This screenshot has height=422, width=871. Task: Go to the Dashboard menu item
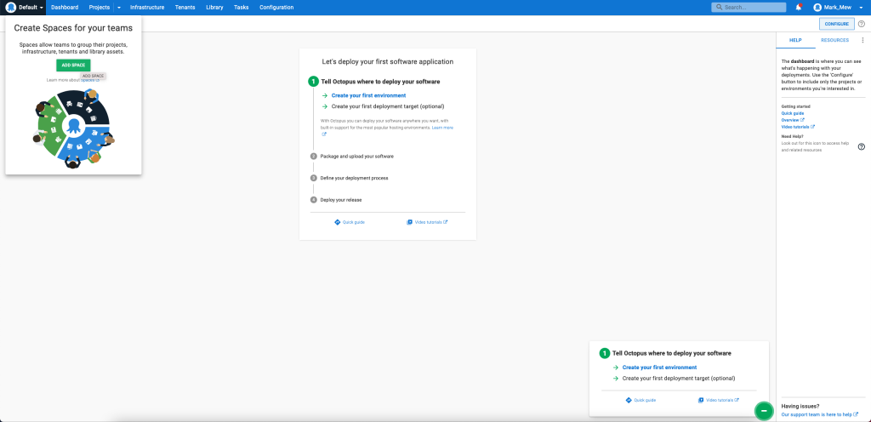(65, 7)
